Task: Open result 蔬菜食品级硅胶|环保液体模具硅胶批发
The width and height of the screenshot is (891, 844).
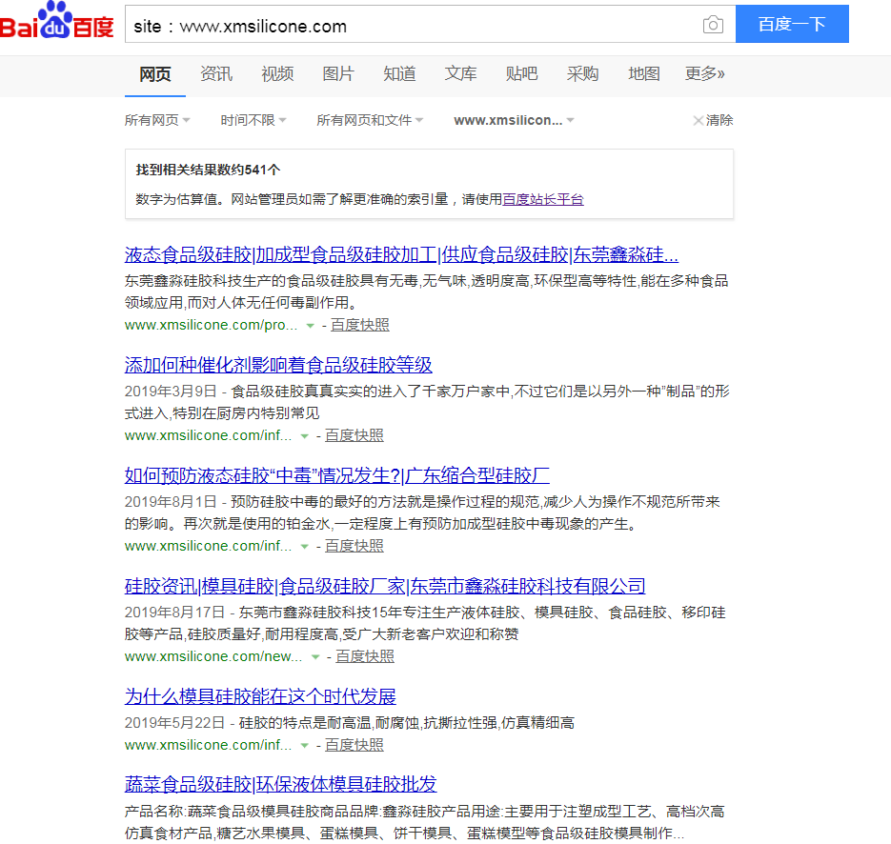Action: coord(281,784)
